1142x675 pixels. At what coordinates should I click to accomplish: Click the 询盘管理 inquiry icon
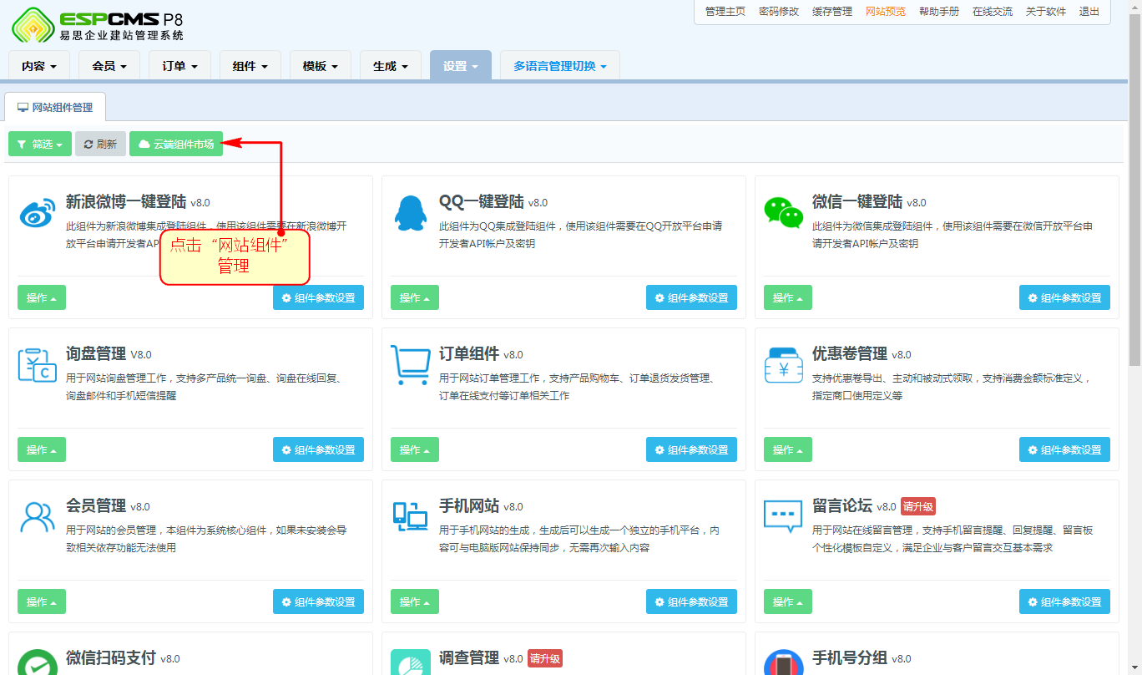(37, 366)
